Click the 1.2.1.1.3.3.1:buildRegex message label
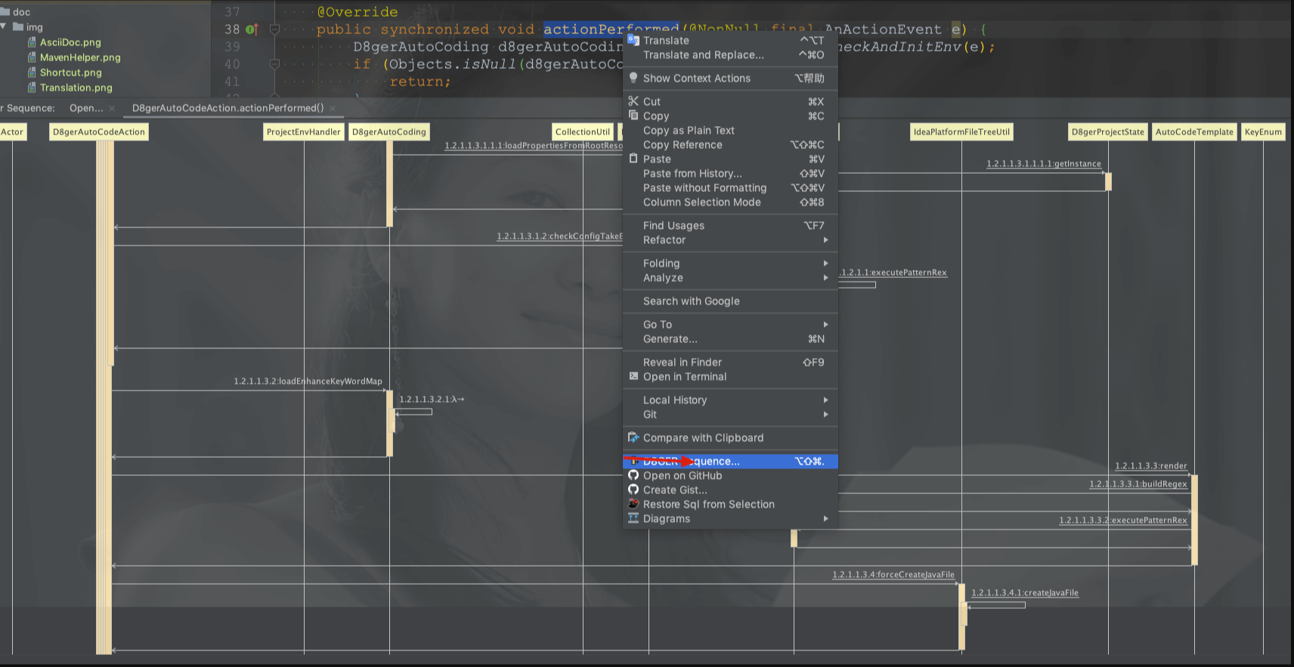 (x=1138, y=484)
